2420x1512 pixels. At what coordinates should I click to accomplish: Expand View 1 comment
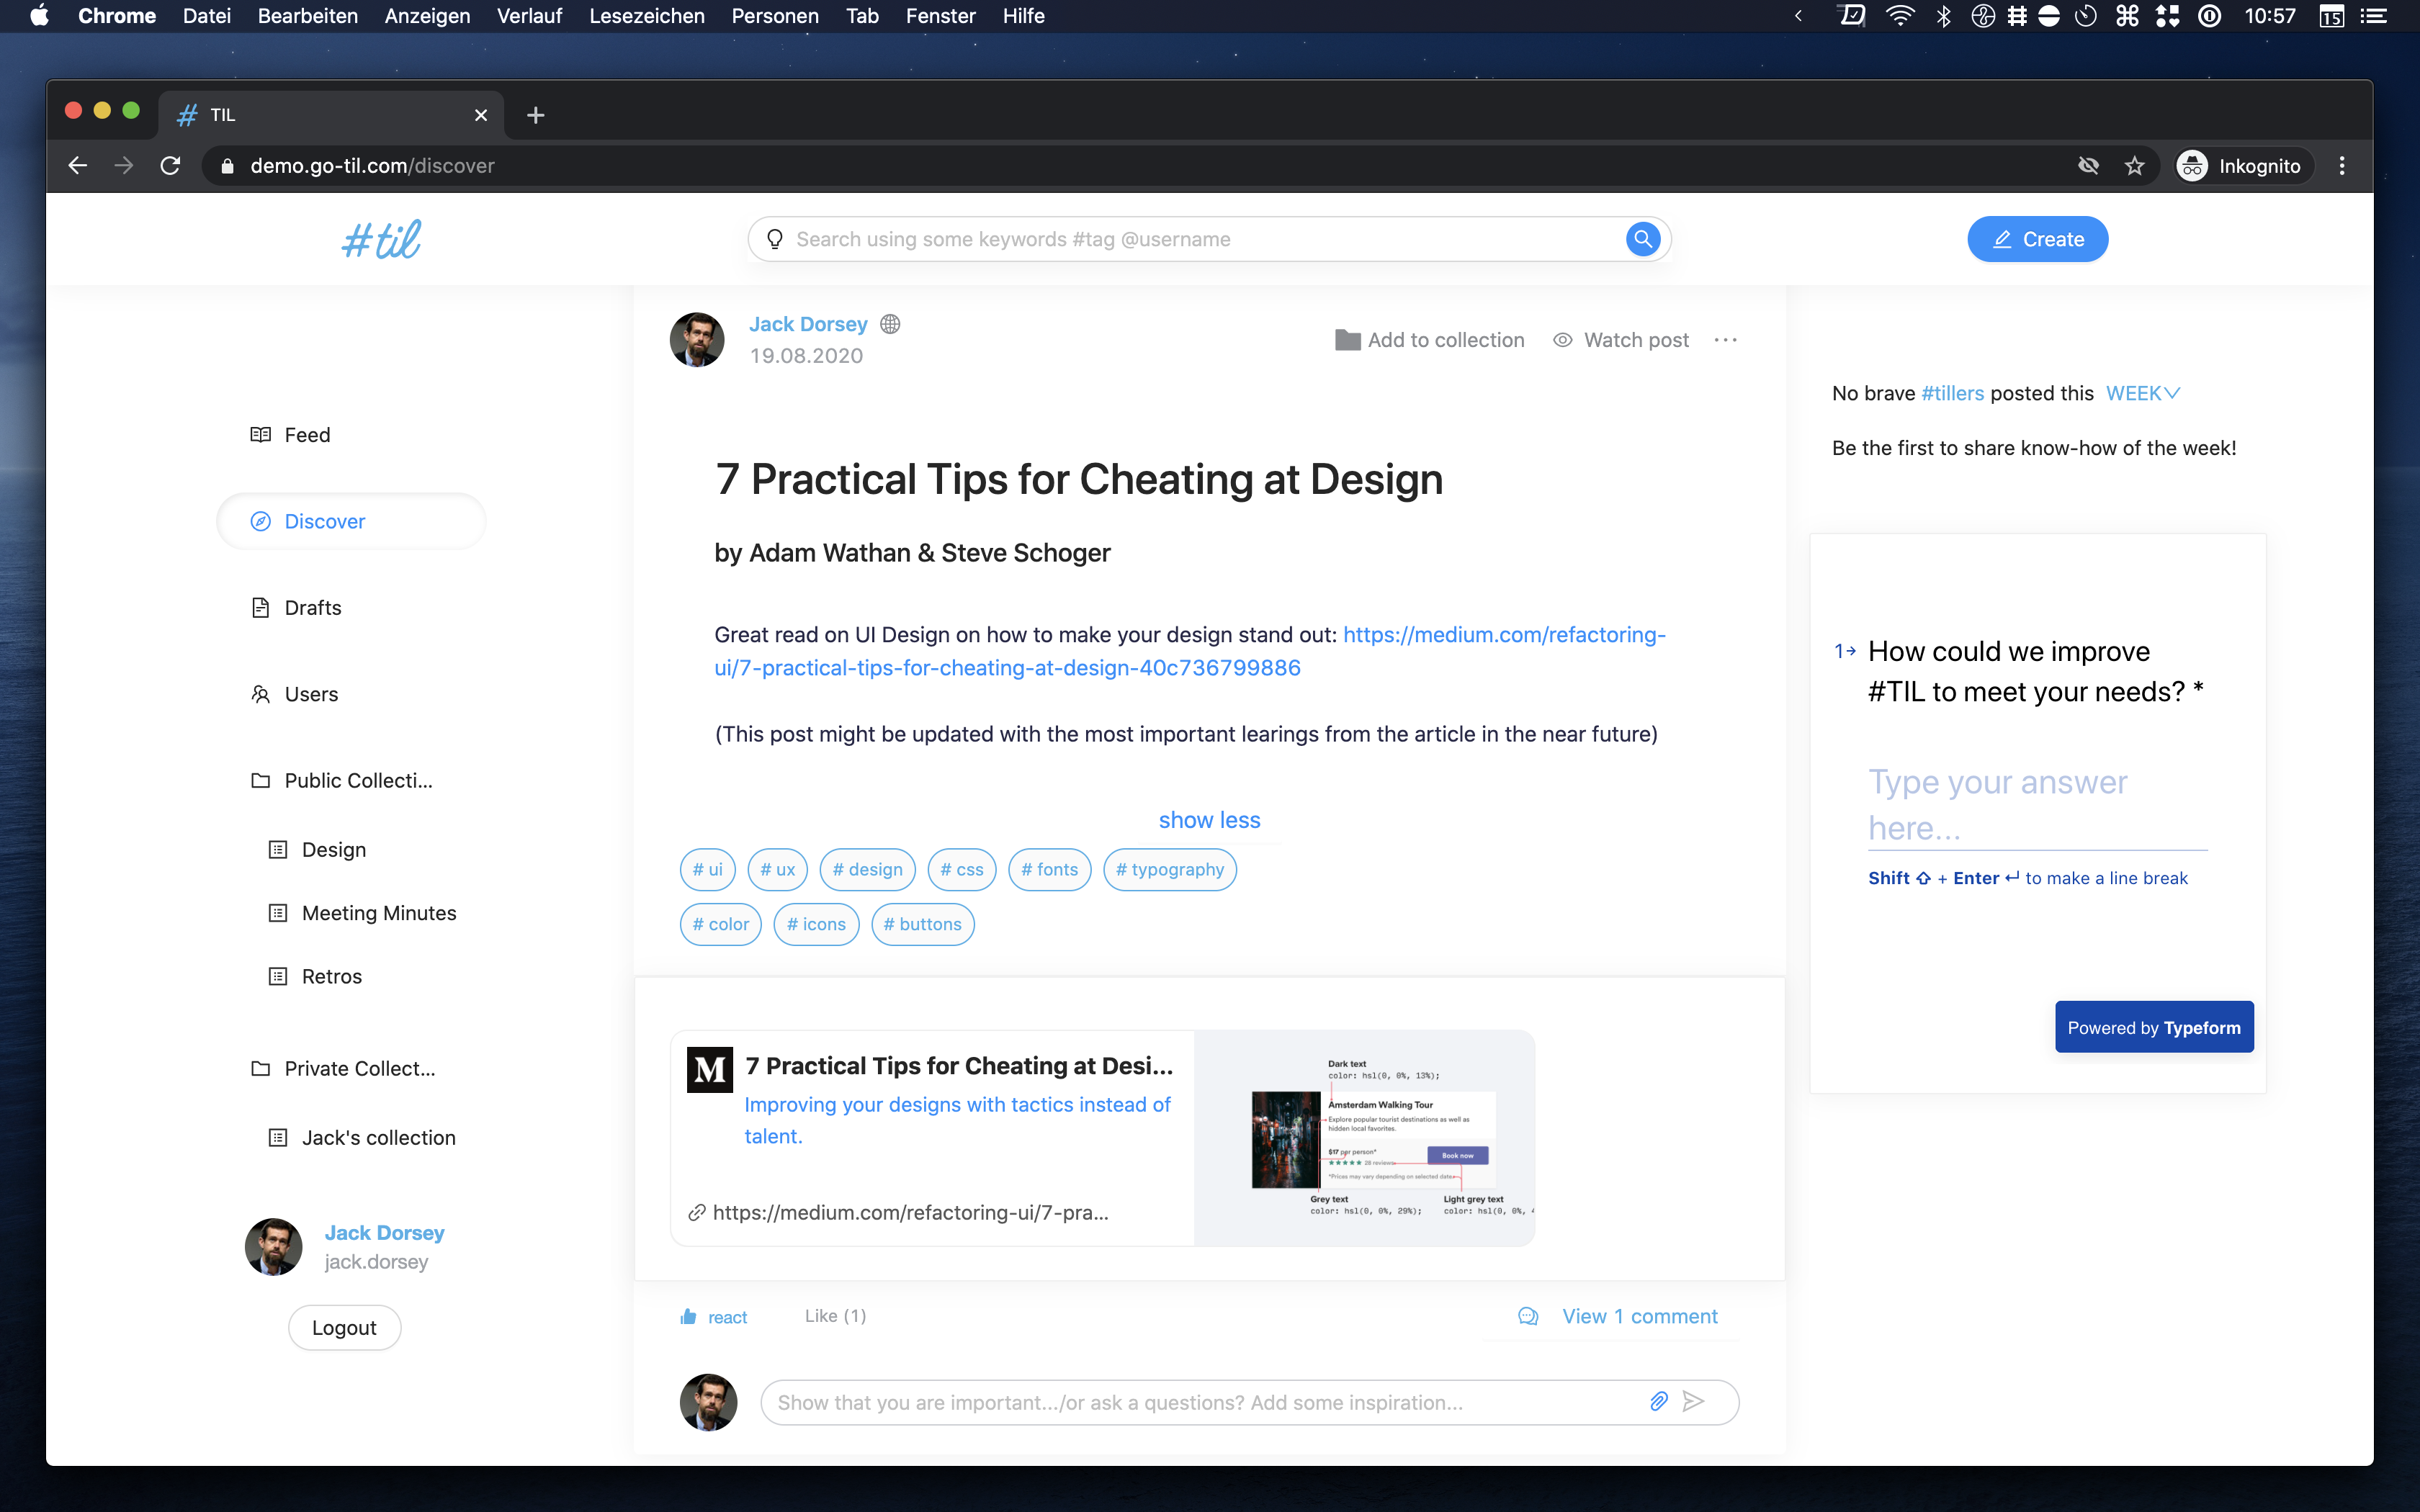pos(1639,1316)
